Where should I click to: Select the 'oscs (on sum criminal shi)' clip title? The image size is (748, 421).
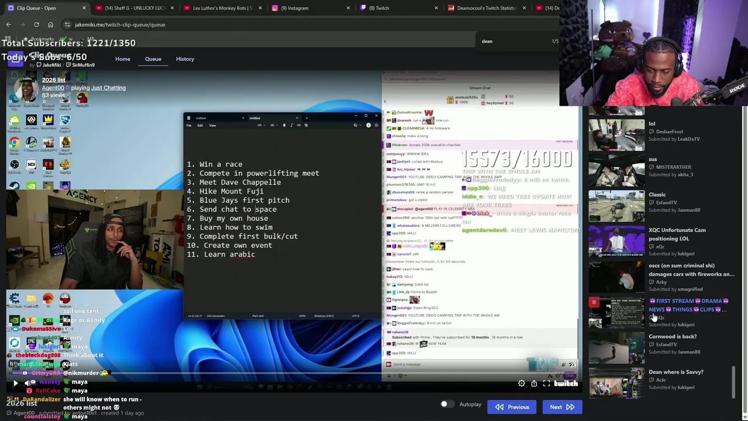tap(691, 270)
